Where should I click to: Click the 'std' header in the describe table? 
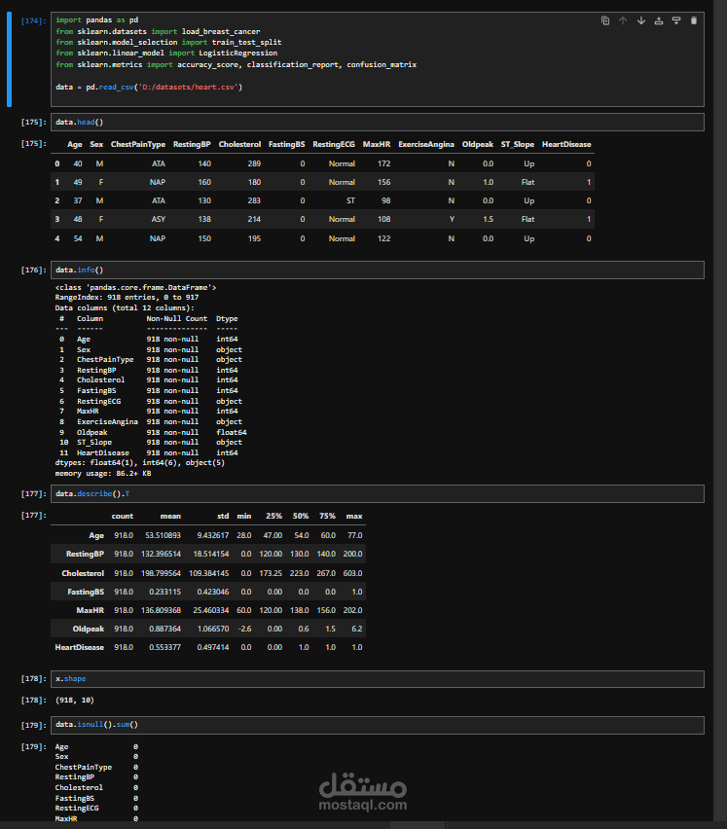[223, 516]
